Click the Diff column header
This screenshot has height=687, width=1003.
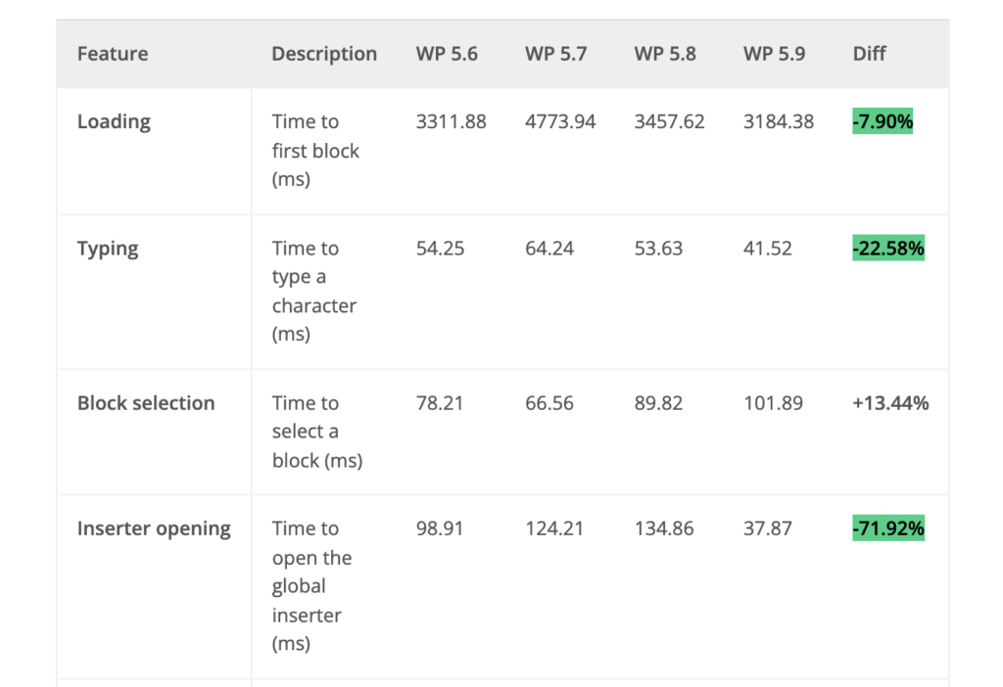pyautogui.click(x=870, y=54)
